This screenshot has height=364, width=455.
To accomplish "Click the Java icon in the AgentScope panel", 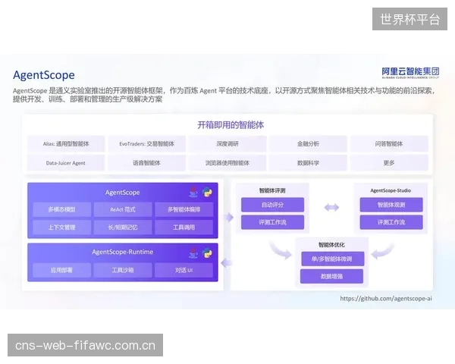I will coord(193,192).
